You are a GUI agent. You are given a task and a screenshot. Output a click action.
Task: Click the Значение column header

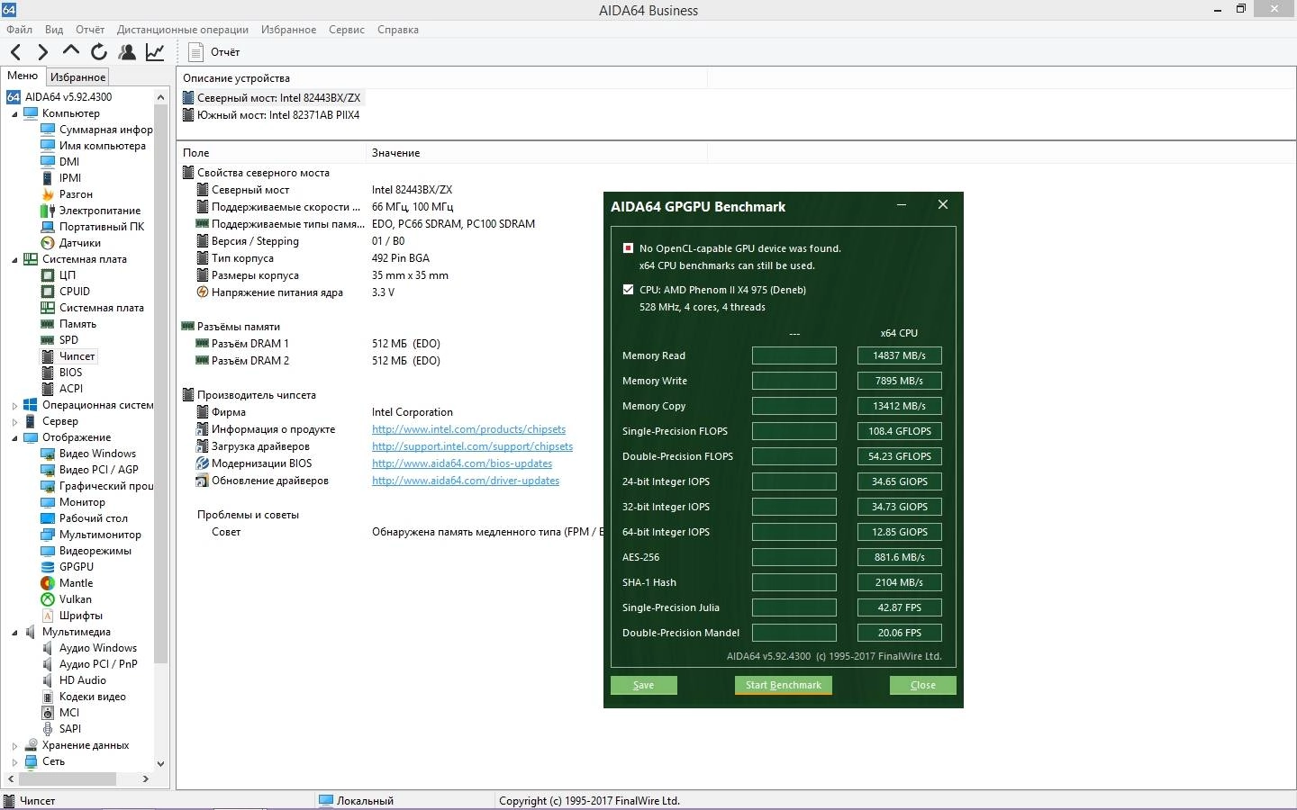click(396, 153)
